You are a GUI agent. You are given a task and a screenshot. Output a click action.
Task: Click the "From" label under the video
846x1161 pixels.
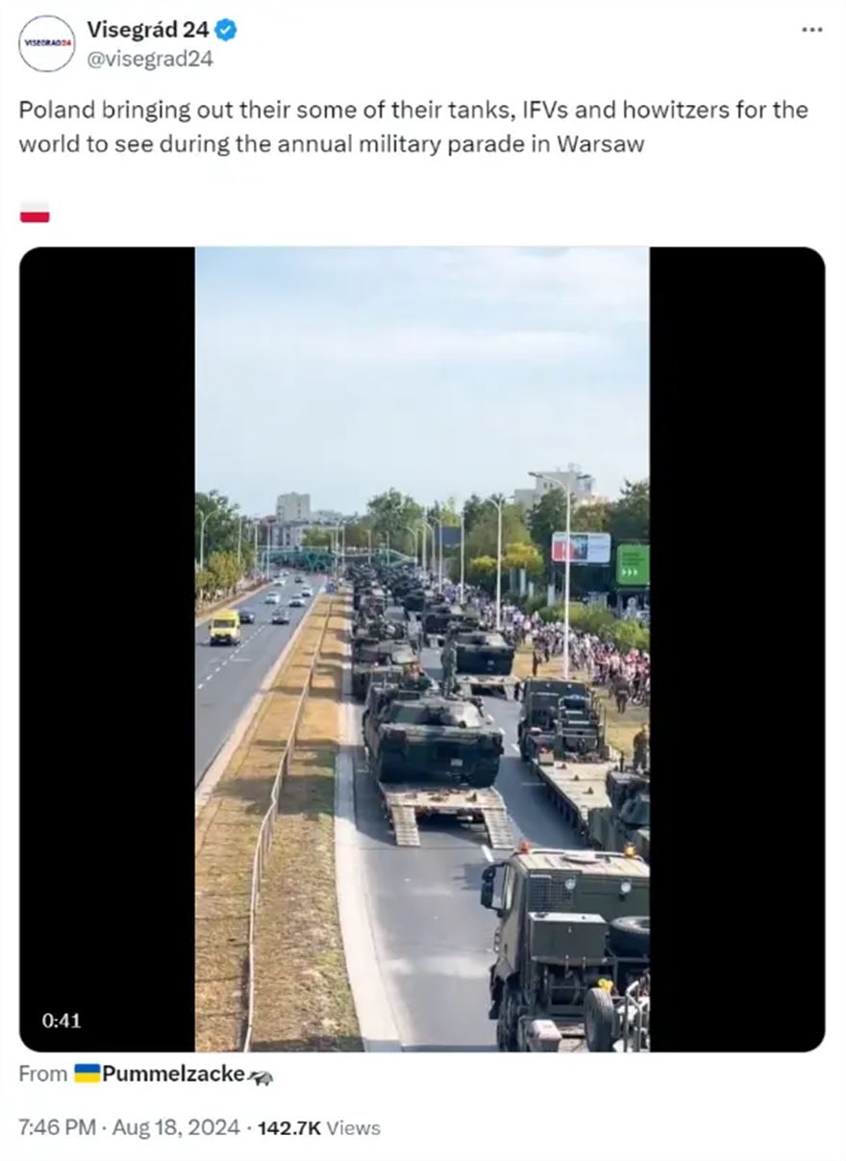point(43,1074)
